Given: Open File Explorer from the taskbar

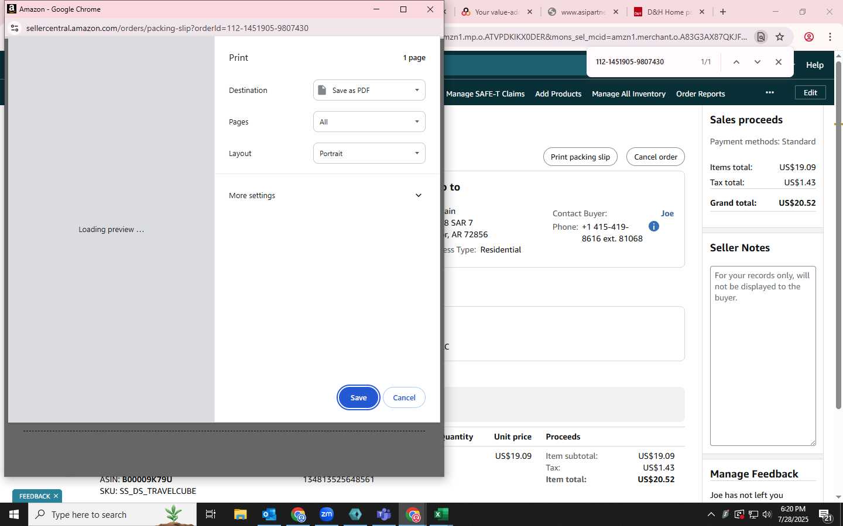Looking at the screenshot, I should coord(240,514).
